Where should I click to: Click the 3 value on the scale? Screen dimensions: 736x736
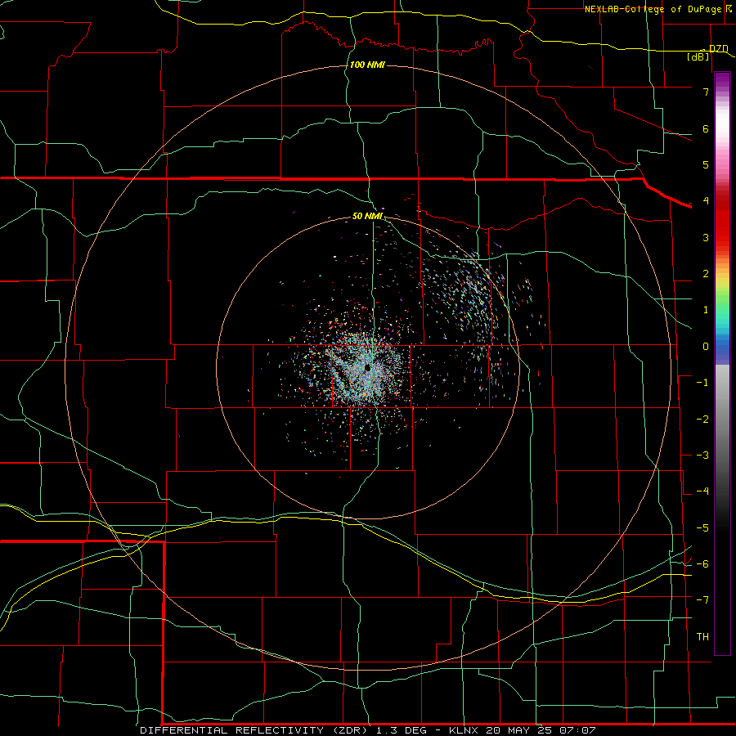point(706,237)
